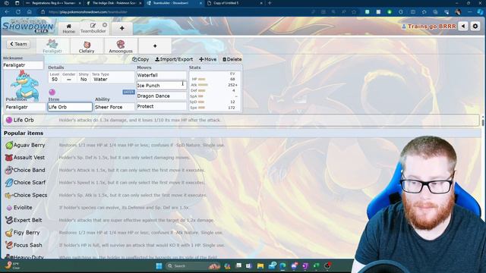Click the Expert Belt icon
This screenshot has height=273, width=486.
tap(9, 220)
